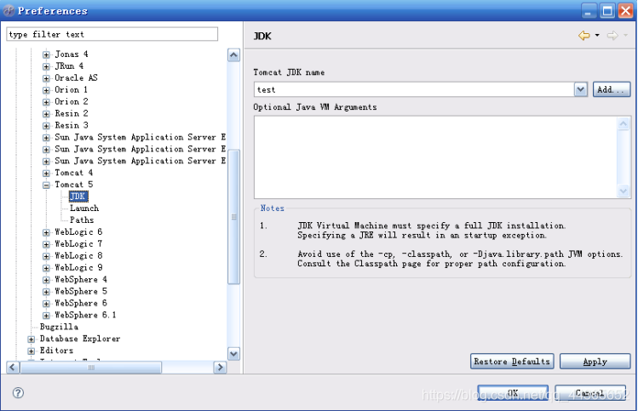Expand the Database Explorer node
Image resolution: width=638 pixels, height=411 pixels.
pos(32,339)
